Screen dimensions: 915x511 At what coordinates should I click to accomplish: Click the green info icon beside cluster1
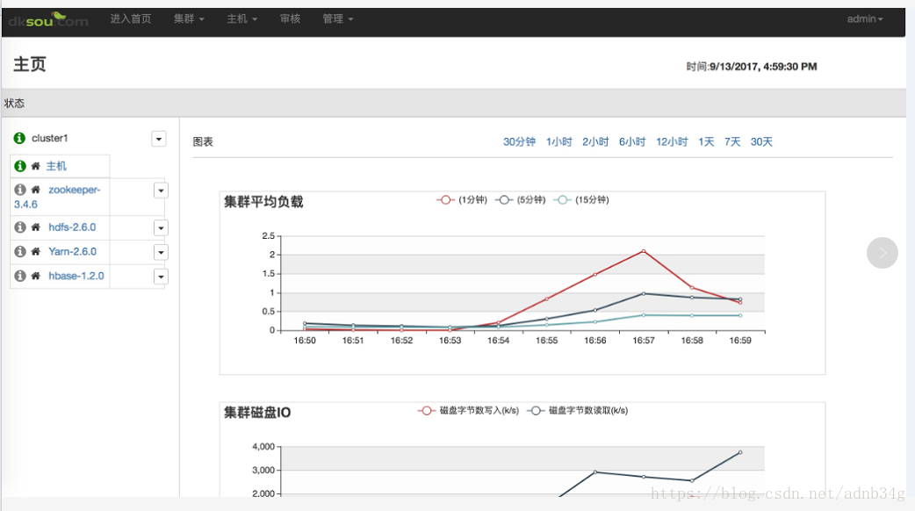pyautogui.click(x=20, y=139)
